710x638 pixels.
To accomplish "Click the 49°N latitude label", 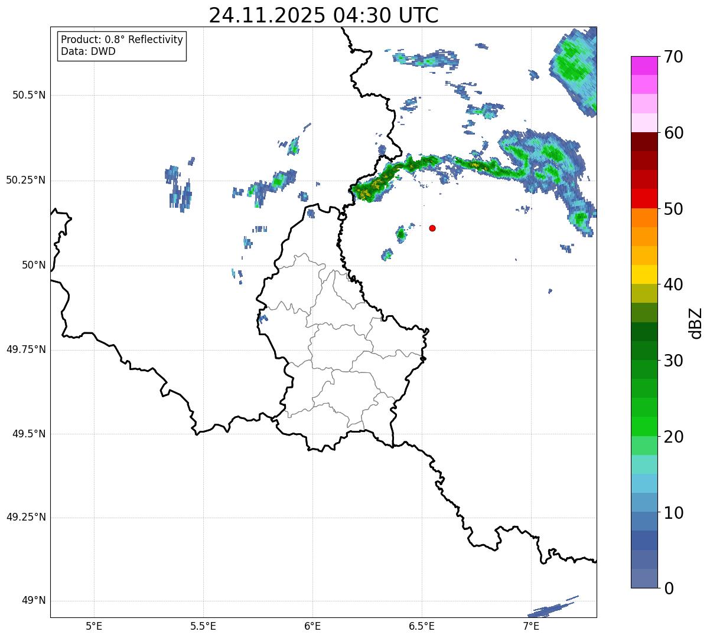I will click(x=34, y=600).
